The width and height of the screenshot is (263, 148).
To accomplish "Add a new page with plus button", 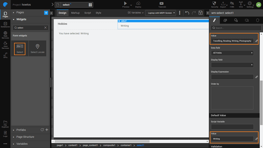I will (46, 13).
